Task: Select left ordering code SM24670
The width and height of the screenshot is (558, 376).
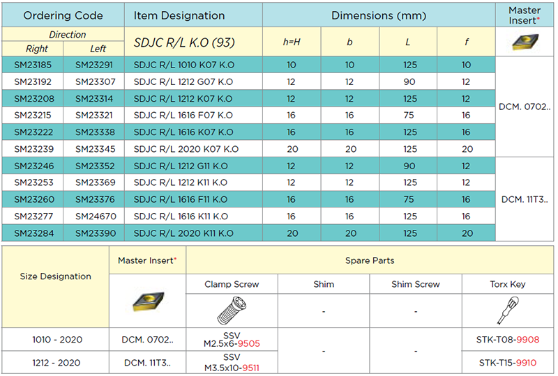Action: point(96,216)
